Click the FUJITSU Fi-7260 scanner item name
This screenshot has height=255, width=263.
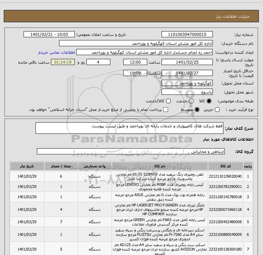[160, 234]
